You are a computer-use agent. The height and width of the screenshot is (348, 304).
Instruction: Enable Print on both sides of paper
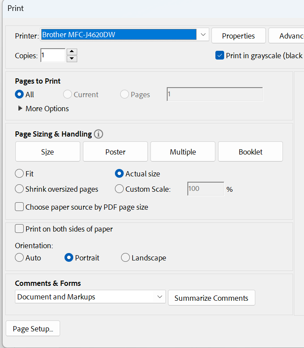(x=19, y=228)
